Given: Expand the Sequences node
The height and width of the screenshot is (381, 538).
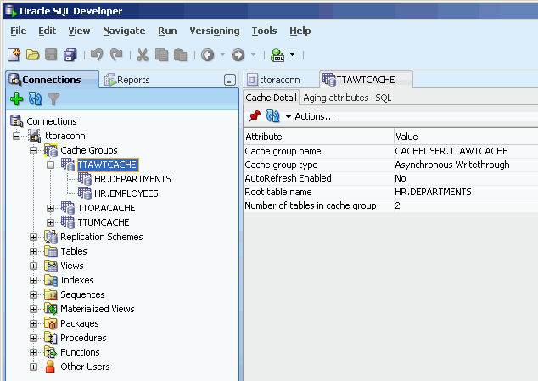Looking at the screenshot, I should [33, 294].
